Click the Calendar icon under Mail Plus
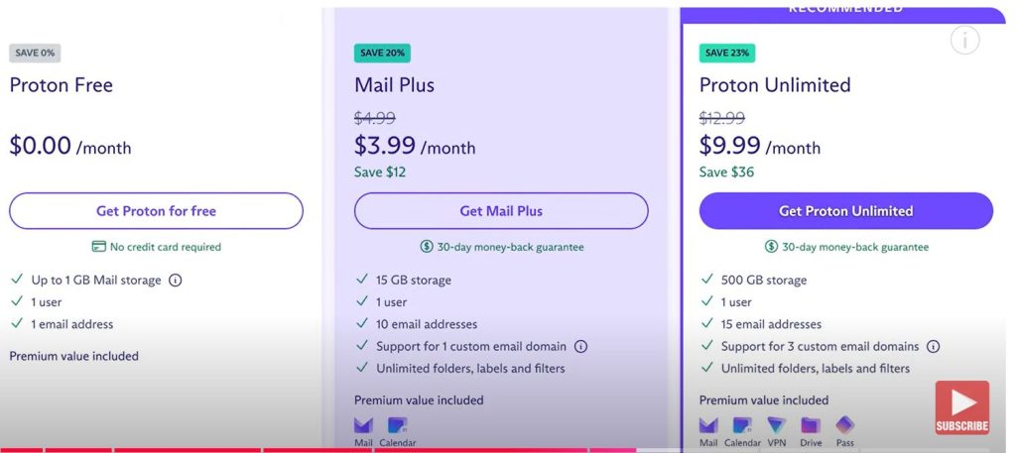This screenshot has height=453, width=1016. pyautogui.click(x=397, y=426)
